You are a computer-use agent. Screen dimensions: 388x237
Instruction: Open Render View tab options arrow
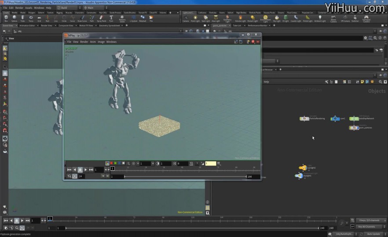pos(55,25)
